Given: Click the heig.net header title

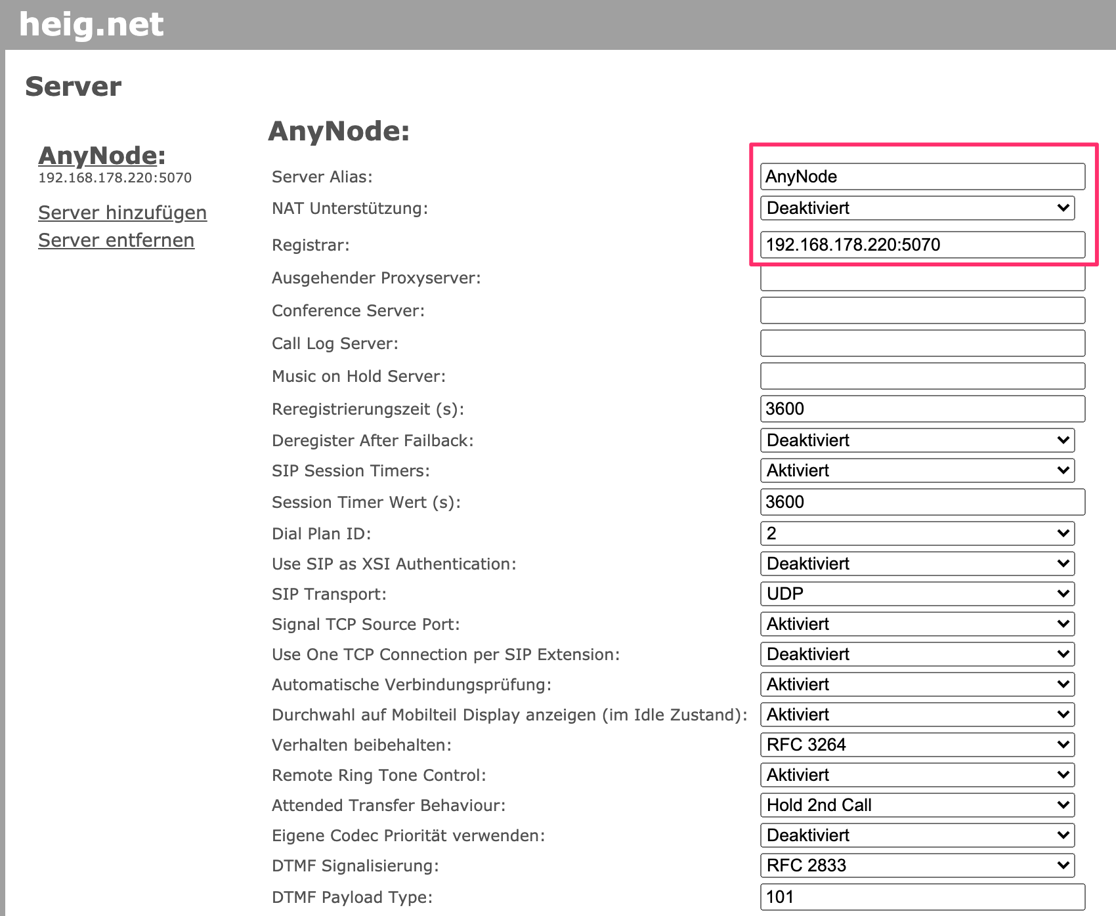Looking at the screenshot, I should coord(91,24).
